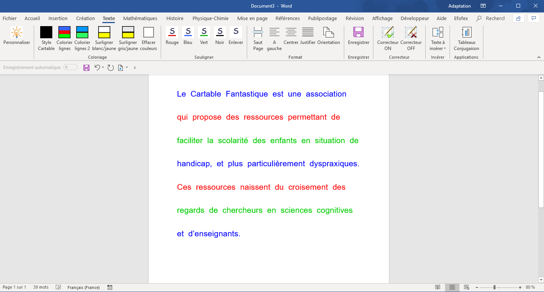
Task: Open the proofing check status icon
Action: pos(58,287)
